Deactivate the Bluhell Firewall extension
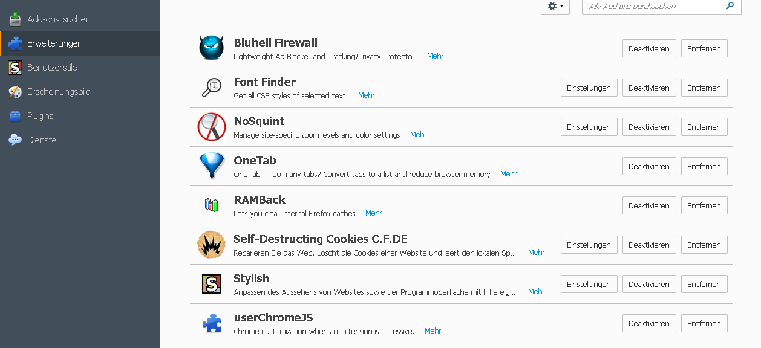The image size is (761, 348). 649,48
